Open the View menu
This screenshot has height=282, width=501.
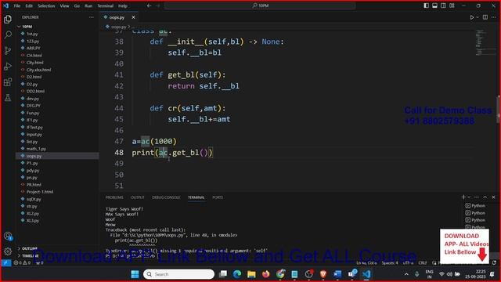pos(64,5)
